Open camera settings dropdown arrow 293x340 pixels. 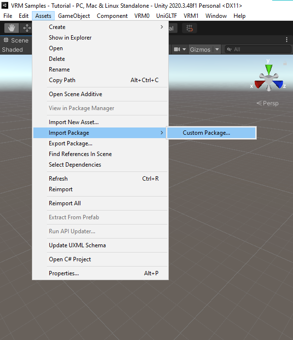click(x=184, y=49)
